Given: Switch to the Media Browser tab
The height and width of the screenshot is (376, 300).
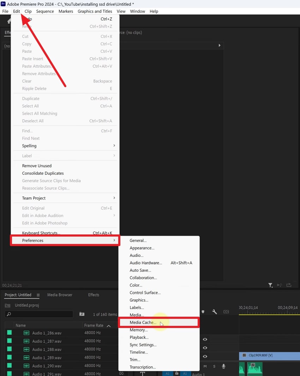Looking at the screenshot, I should pos(60,295).
